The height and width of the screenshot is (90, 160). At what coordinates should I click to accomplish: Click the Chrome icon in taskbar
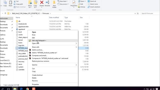[27, 89]
